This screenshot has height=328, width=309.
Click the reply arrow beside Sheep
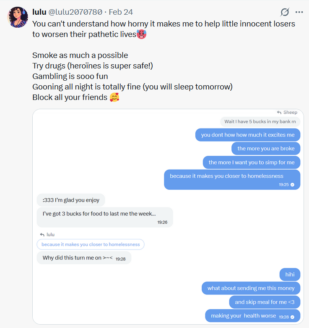tap(279, 113)
